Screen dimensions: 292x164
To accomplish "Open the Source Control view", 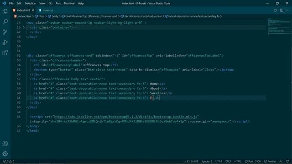I will click(x=5, y=32).
